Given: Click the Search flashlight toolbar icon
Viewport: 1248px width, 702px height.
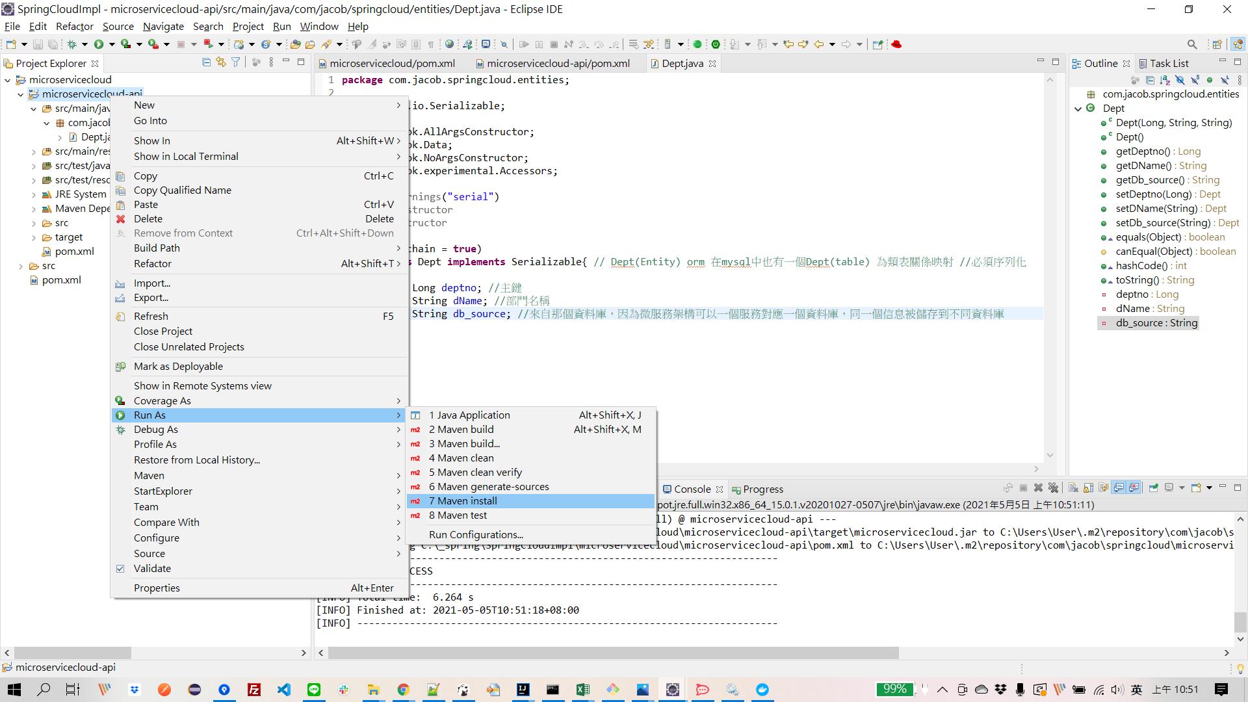Looking at the screenshot, I should click(326, 44).
